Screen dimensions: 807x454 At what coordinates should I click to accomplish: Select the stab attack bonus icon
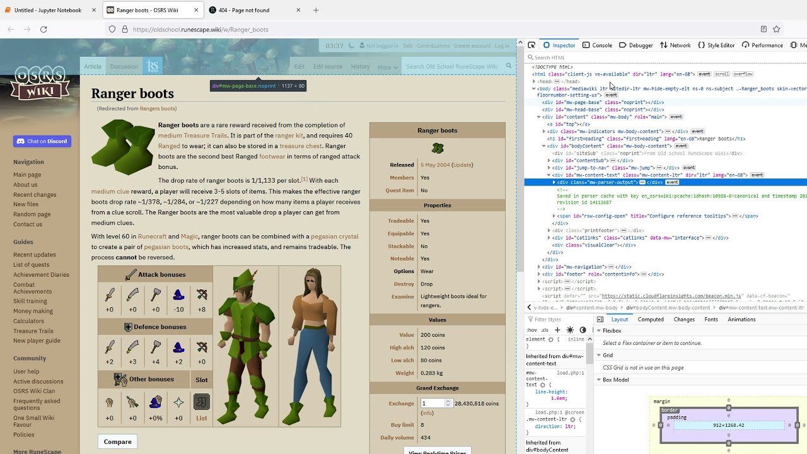click(110, 294)
